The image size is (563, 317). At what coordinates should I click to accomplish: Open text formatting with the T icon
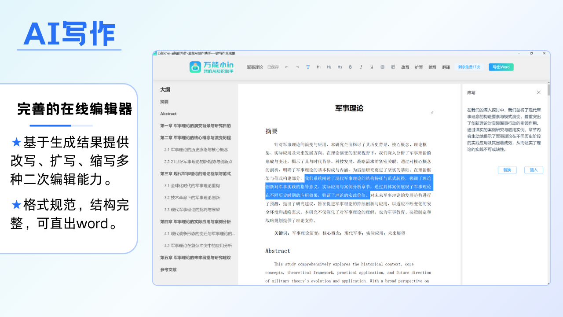coord(308,67)
